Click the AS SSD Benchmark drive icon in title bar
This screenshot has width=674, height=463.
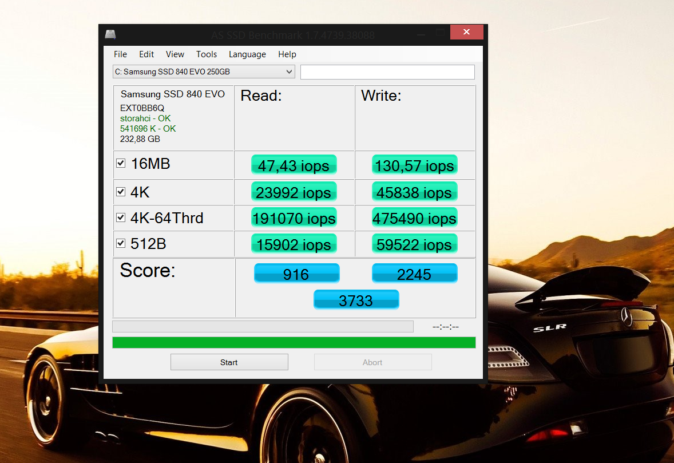(110, 34)
